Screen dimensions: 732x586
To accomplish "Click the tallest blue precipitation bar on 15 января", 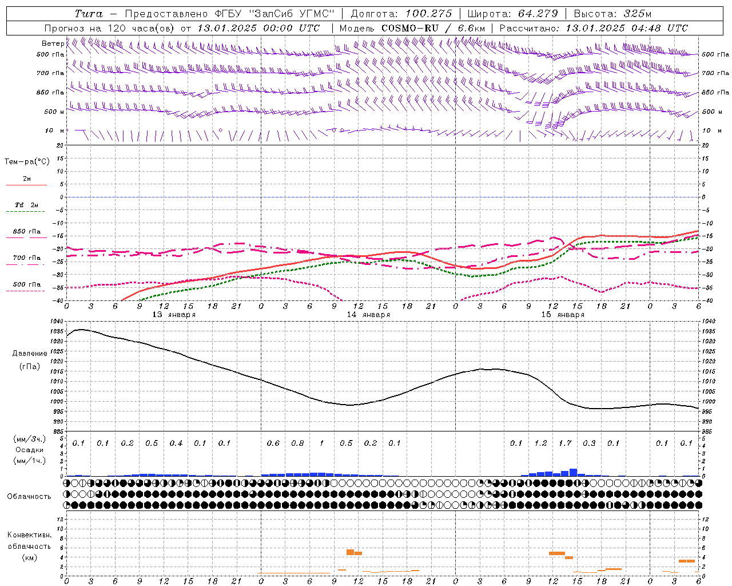I will coord(573,473).
